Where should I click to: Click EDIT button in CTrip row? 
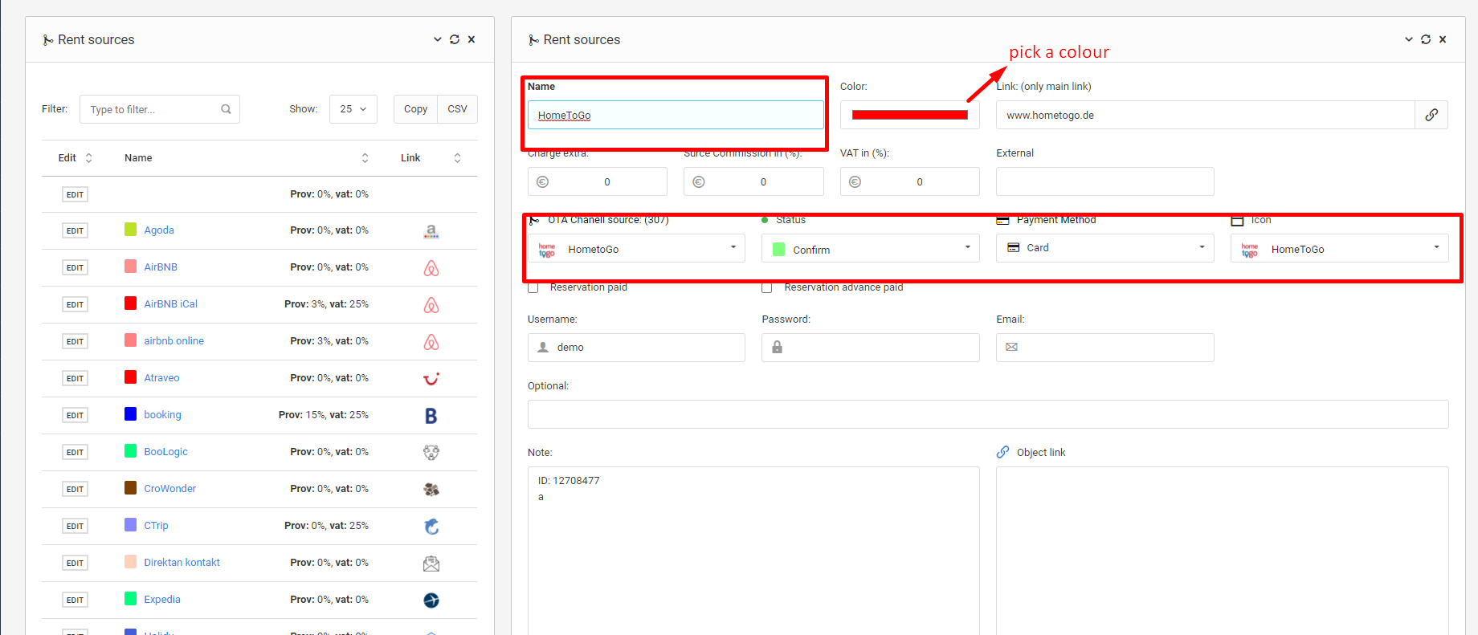(75, 527)
